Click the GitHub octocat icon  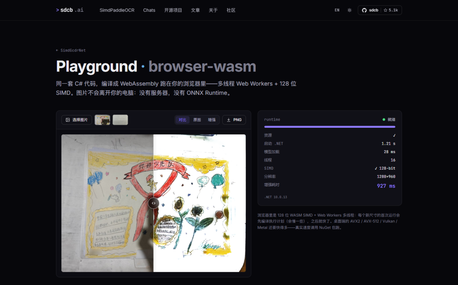tap(364, 10)
